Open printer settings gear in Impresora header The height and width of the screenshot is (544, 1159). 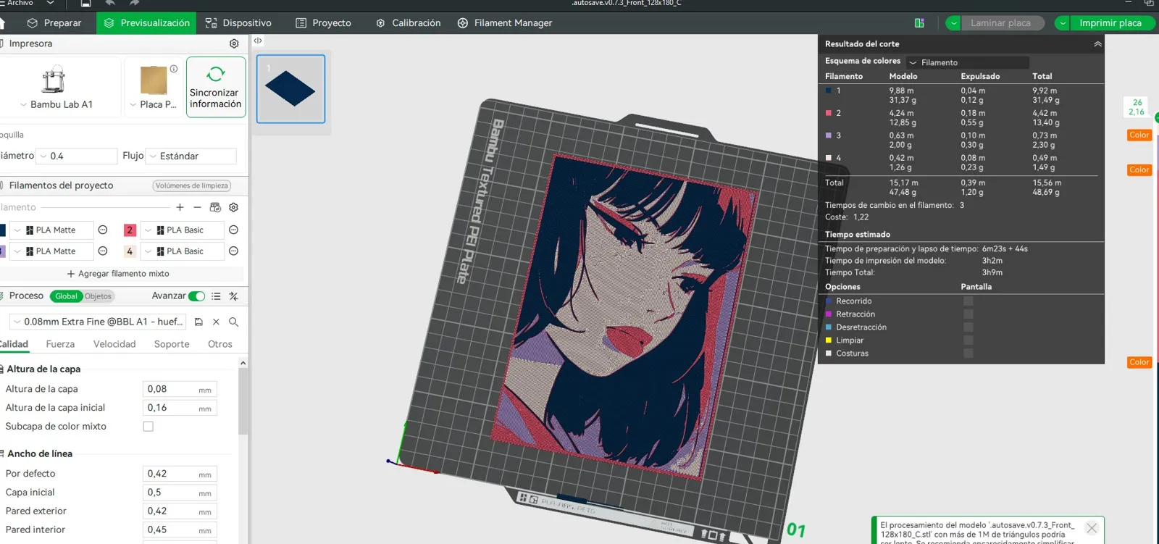[234, 43]
